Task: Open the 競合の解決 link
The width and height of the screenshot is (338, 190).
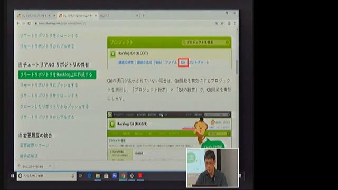Action: pyautogui.click(x=29, y=156)
